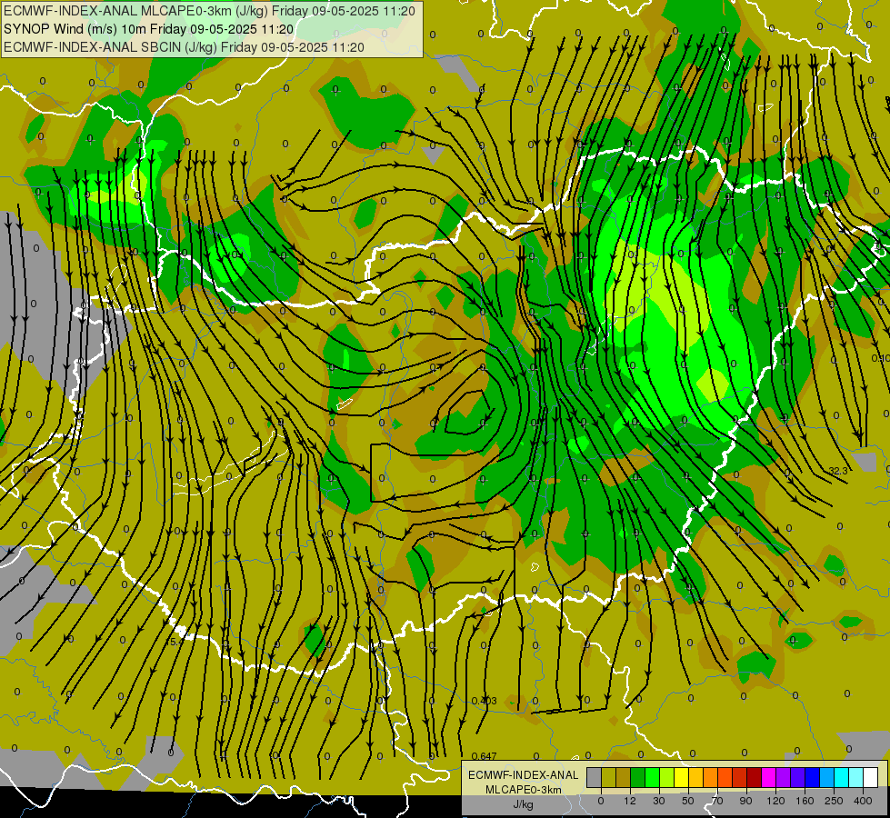
Task: Select the 'SYNOP Wind (m/s) 10m' title line
Action: pyautogui.click(x=149, y=29)
